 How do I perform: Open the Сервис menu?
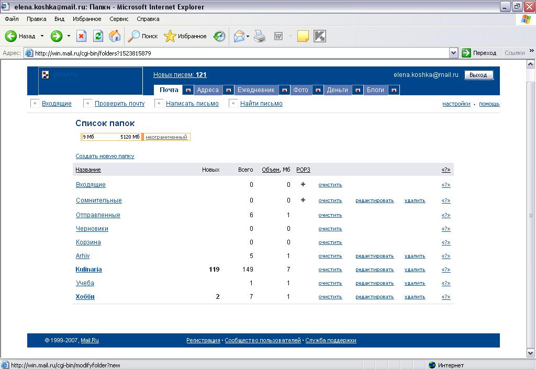119,19
